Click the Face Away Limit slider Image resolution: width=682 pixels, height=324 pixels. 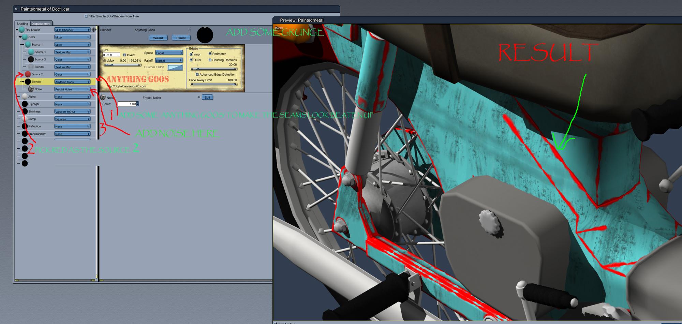pyautogui.click(x=213, y=84)
